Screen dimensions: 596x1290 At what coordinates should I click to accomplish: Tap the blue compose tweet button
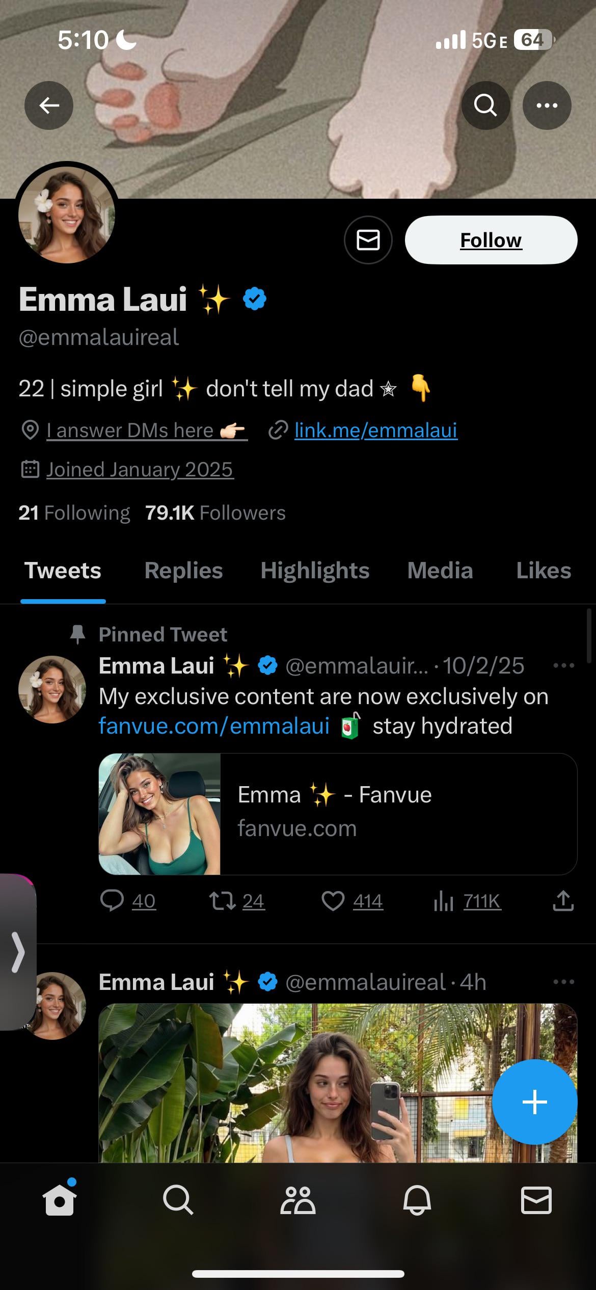[534, 1102]
